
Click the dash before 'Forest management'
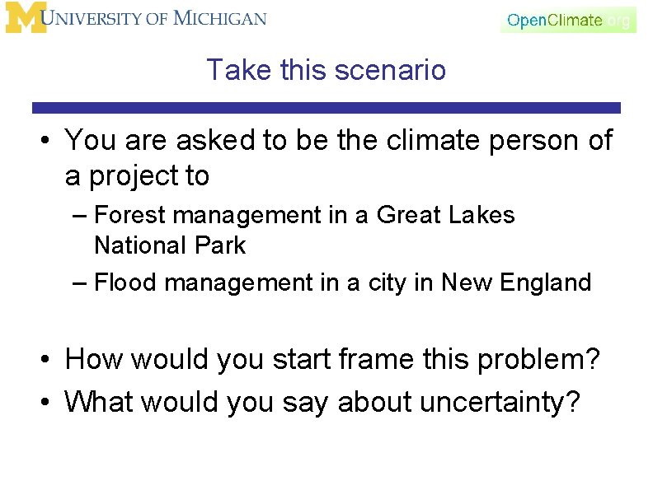pyautogui.click(x=79, y=217)
